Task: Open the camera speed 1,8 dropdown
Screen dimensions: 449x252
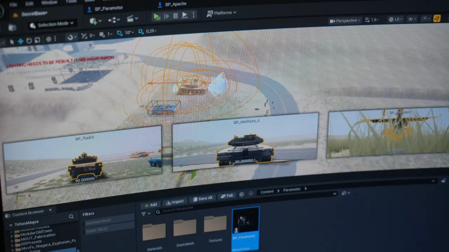Action: [373, 20]
